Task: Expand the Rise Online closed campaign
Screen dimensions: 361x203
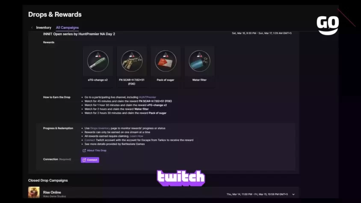Action: coord(293,194)
